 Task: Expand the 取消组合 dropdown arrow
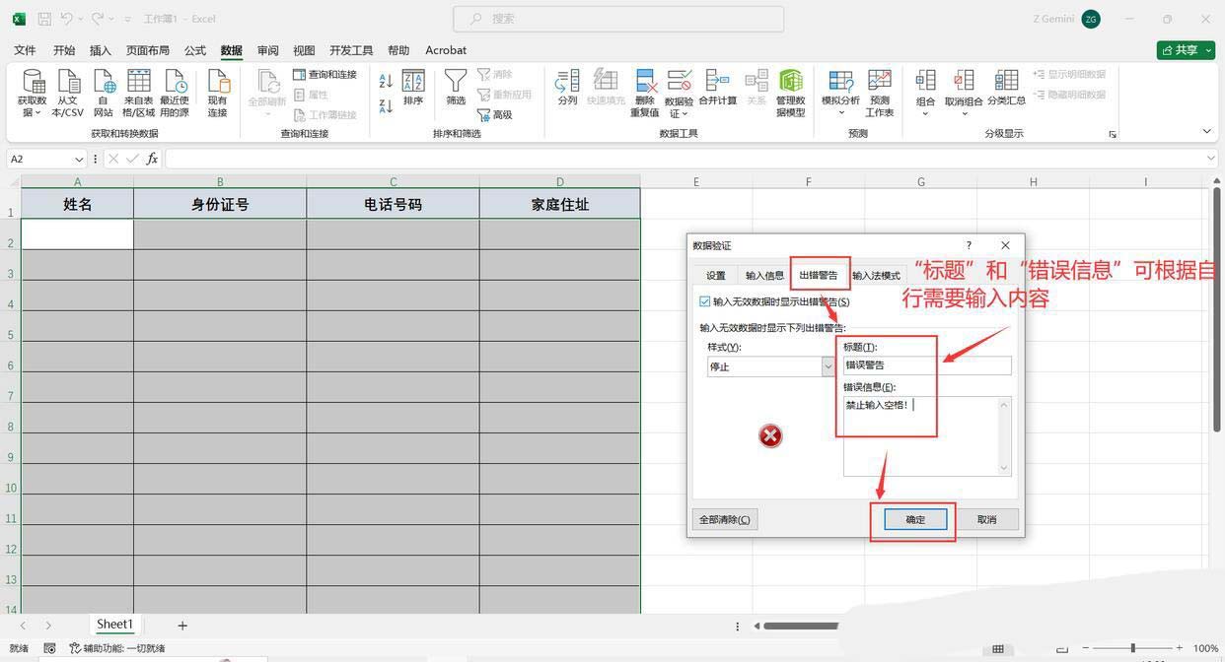[x=964, y=113]
